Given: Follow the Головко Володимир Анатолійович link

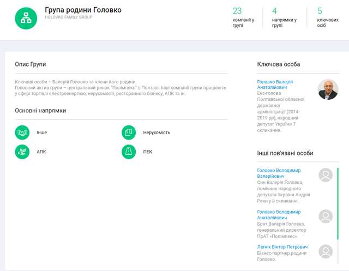Looking at the screenshot, I should click(278, 214).
